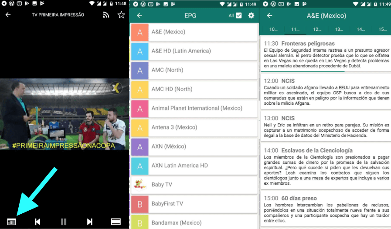Screen dimensions: 391x229
Task: Tap red B icon of BabyFirst TV
Action: [x=140, y=204]
